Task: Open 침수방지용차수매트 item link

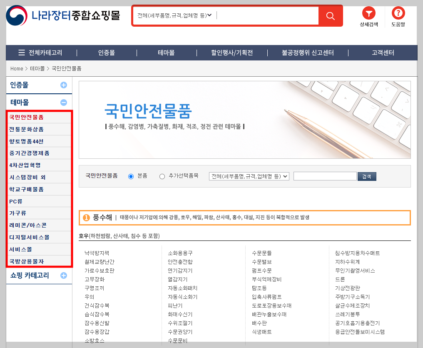Action: pyautogui.click(x=358, y=253)
